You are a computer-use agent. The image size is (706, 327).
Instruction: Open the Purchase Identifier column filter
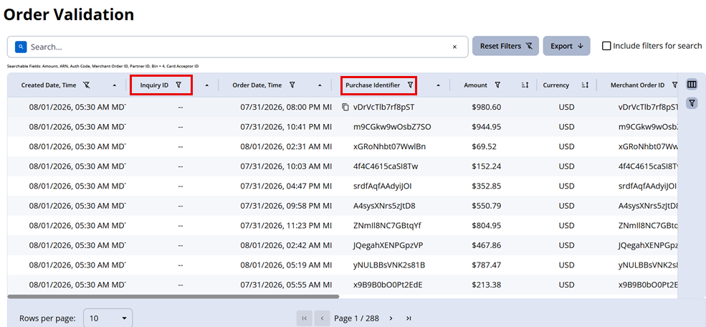pyautogui.click(x=410, y=85)
